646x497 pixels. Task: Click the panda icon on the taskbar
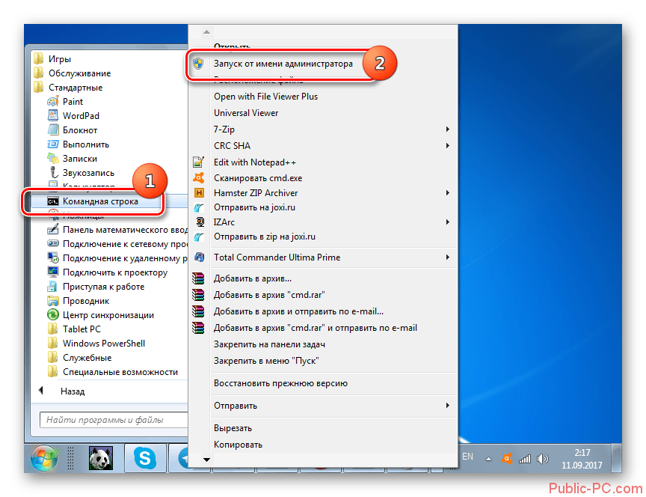click(101, 458)
